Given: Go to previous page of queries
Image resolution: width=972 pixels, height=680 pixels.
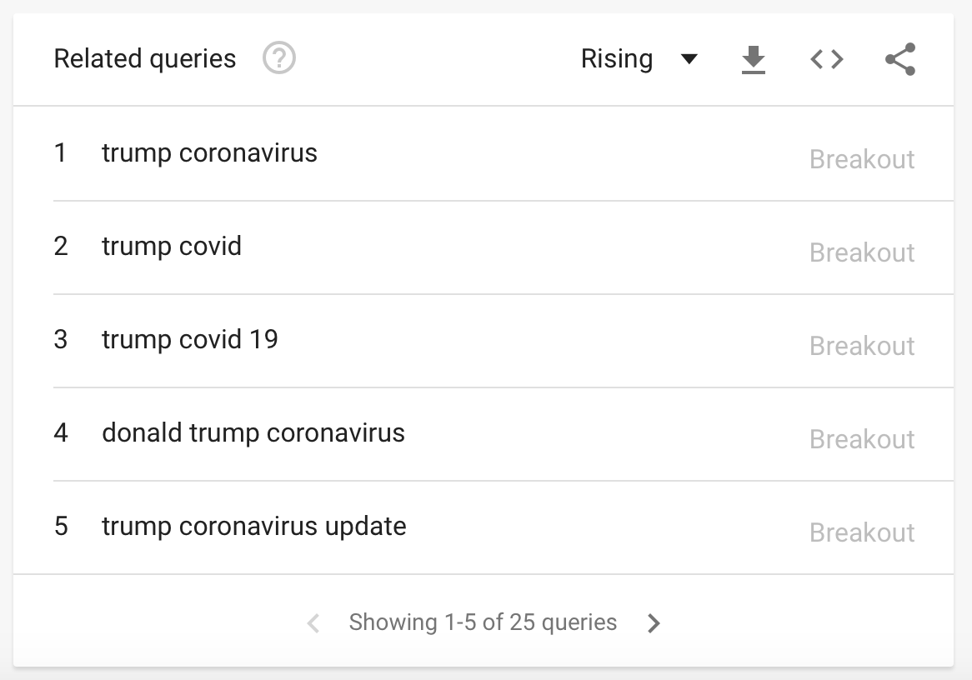Looking at the screenshot, I should click(313, 623).
